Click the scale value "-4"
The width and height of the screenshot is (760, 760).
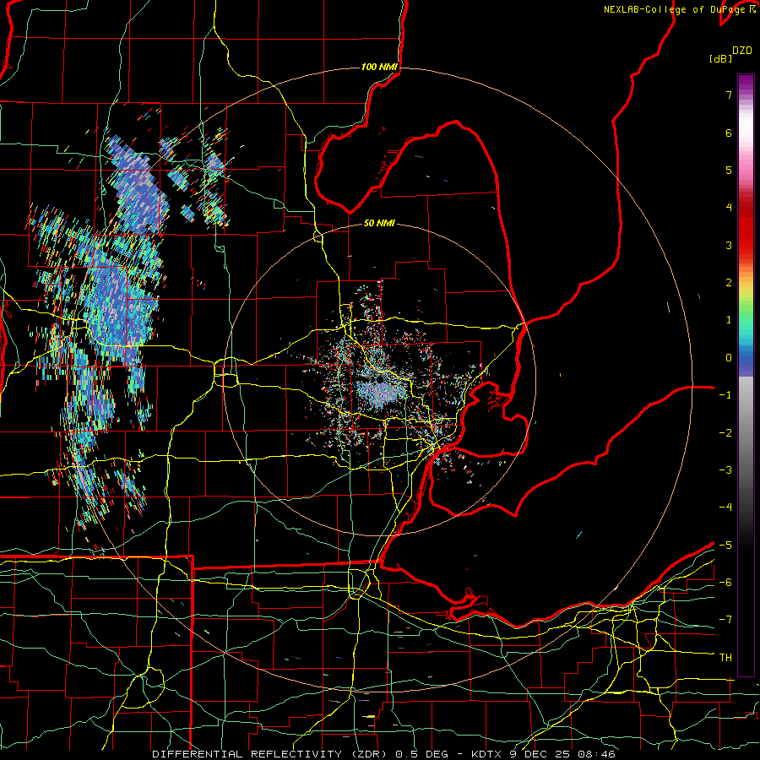(725, 508)
